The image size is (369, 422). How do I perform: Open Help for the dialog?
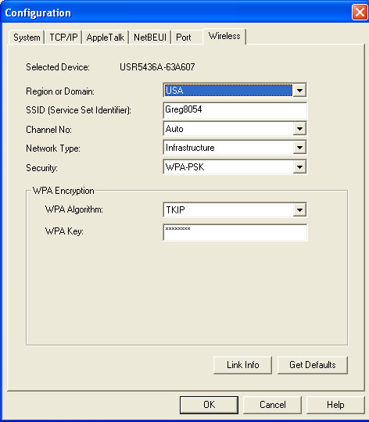click(335, 405)
